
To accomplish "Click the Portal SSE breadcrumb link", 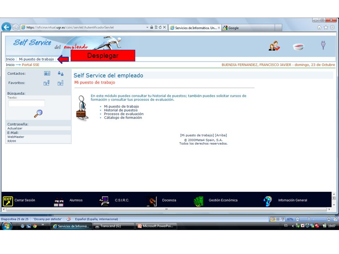I will click(30, 65).
